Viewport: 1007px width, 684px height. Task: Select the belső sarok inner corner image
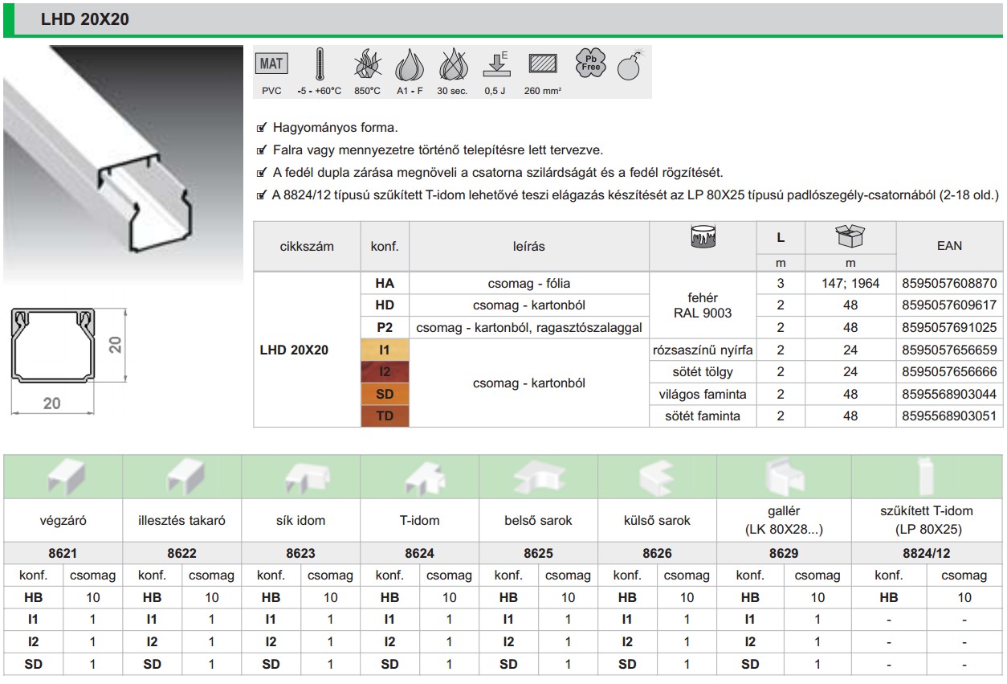(539, 477)
